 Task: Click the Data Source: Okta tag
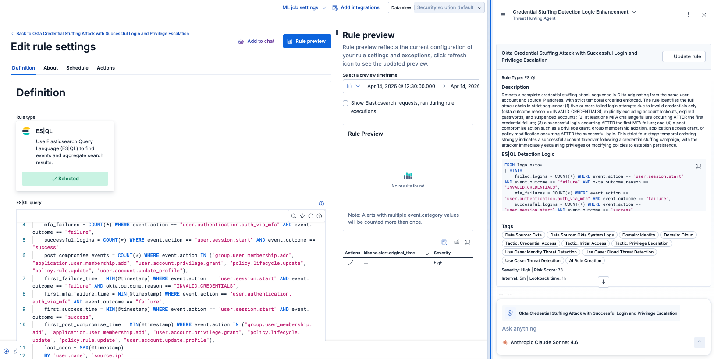coord(523,235)
